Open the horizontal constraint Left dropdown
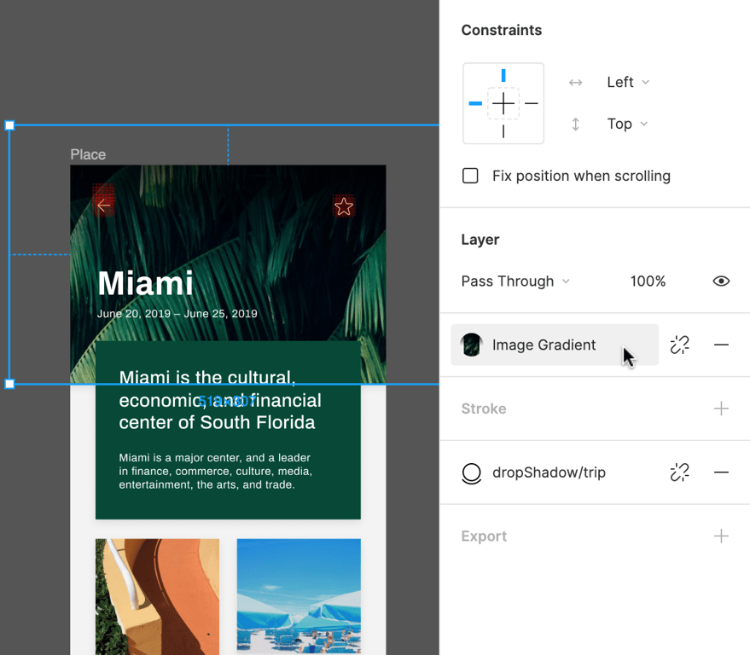This screenshot has height=655, width=750. point(627,82)
